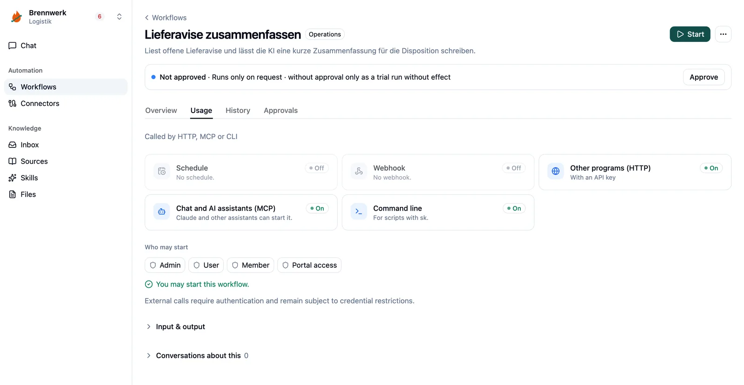Go back to Workflows breadcrumb

(166, 18)
